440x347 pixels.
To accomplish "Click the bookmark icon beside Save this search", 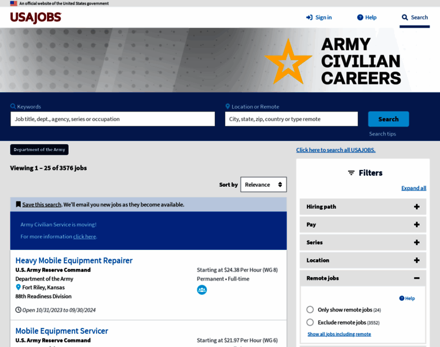I will tap(19, 204).
